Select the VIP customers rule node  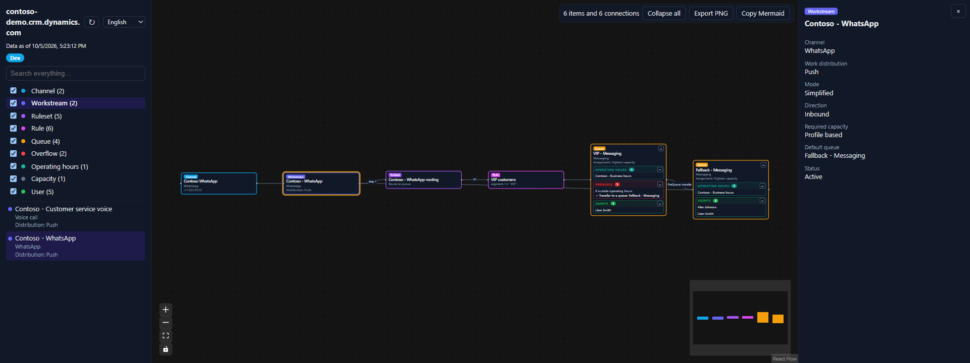pos(526,180)
